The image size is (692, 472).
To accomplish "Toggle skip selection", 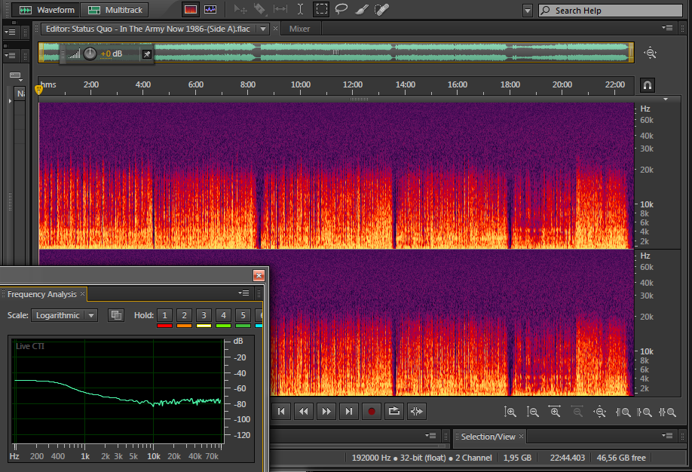I will point(416,412).
